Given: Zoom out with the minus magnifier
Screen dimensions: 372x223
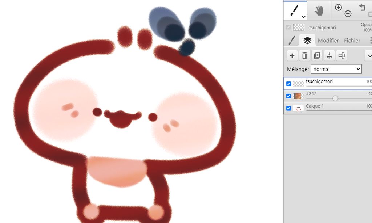Looking at the screenshot, I should (348, 14).
